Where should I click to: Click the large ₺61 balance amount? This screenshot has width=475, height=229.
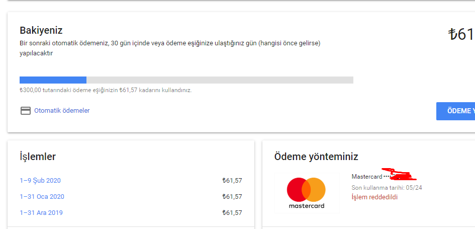461,34
